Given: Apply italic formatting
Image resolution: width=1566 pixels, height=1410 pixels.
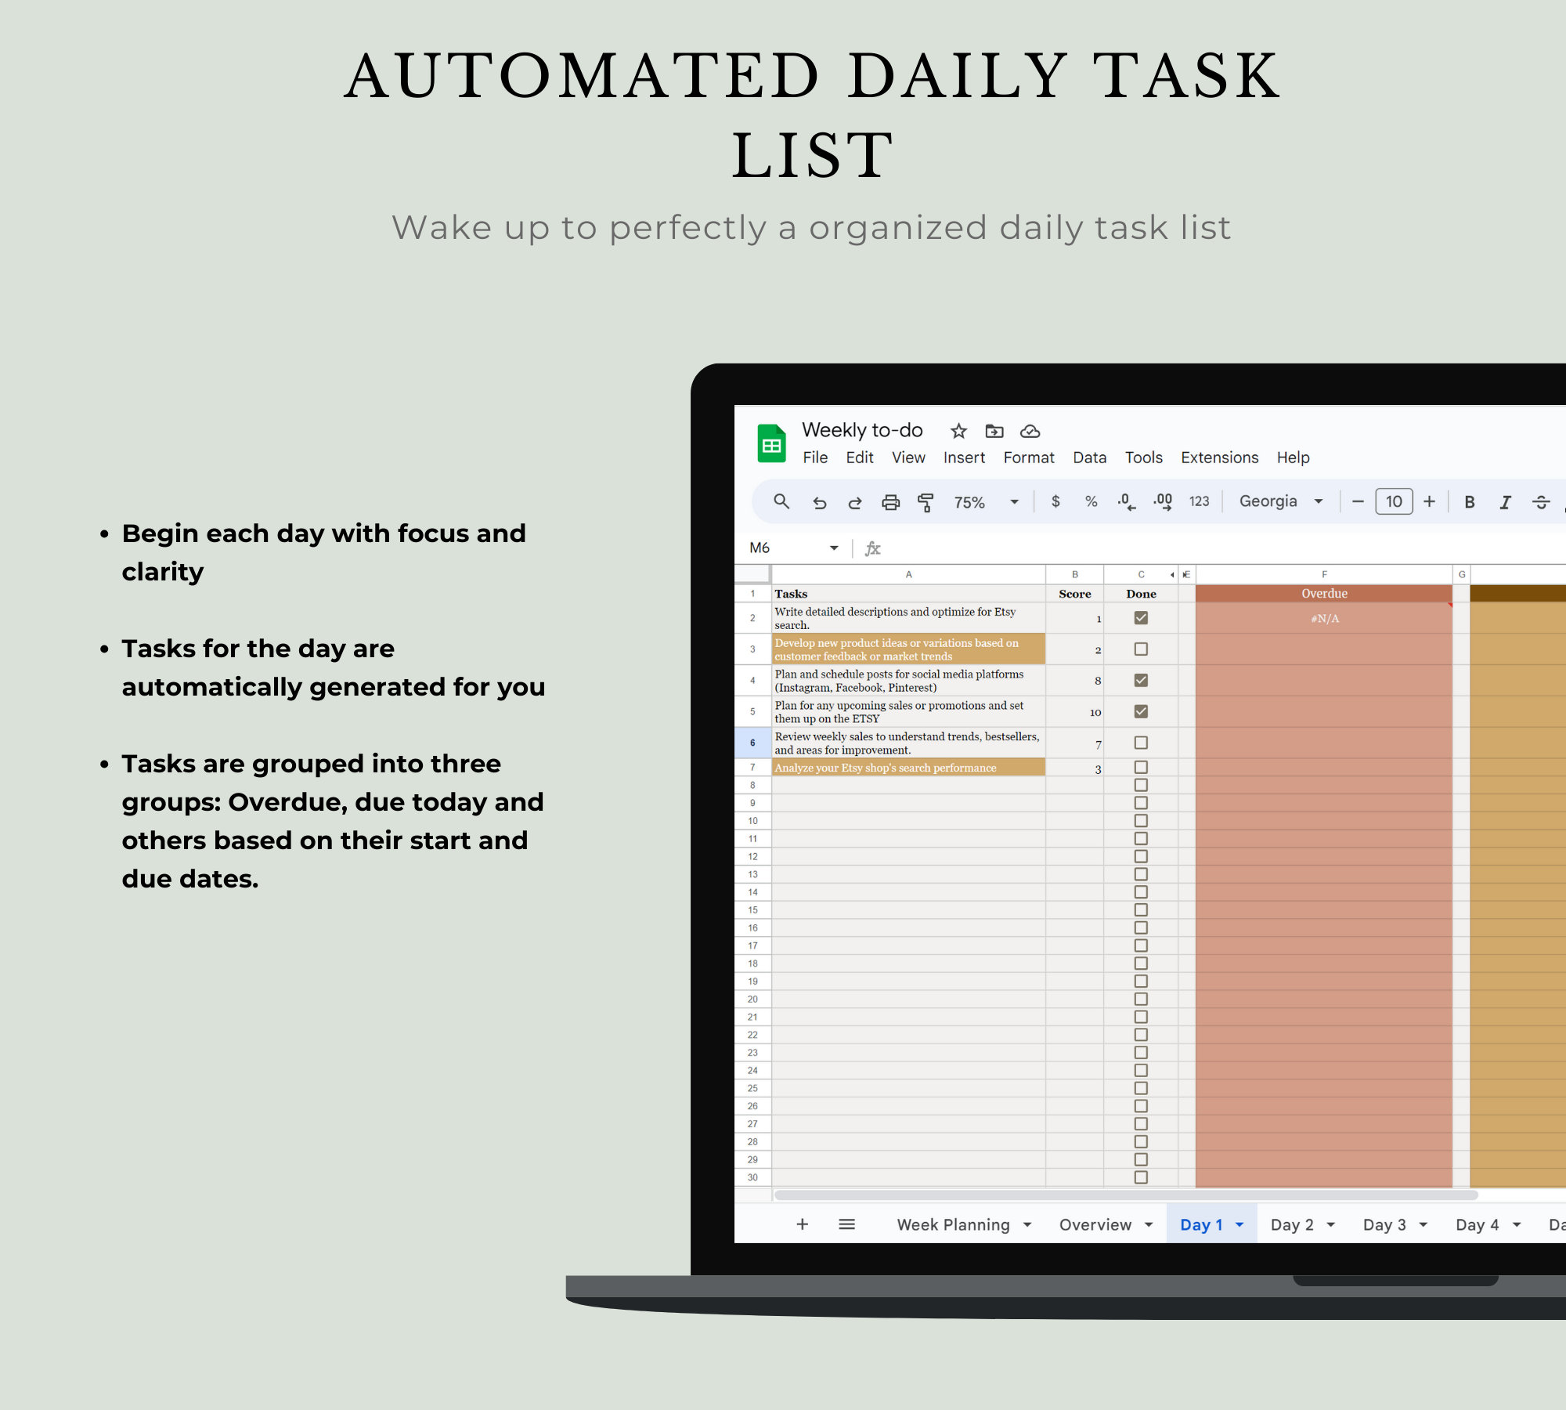Looking at the screenshot, I should (x=1506, y=502).
